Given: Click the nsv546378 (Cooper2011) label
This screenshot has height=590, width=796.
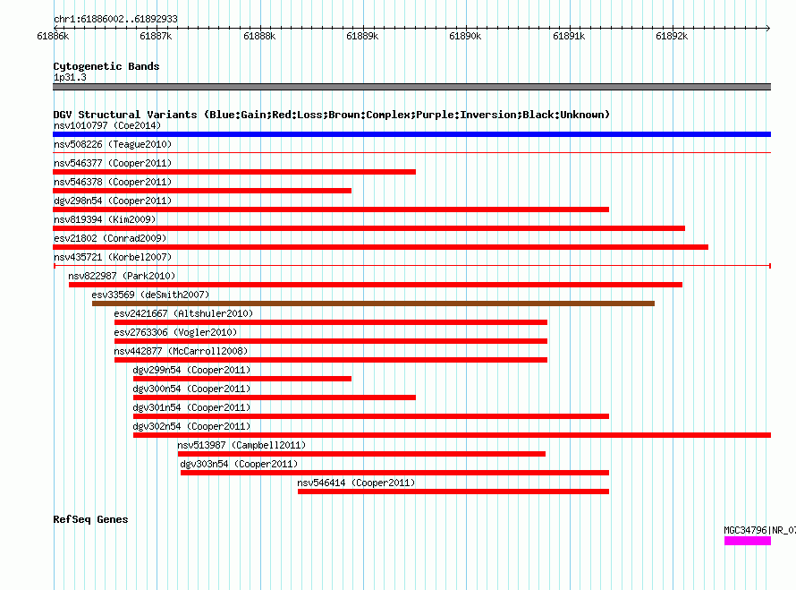Looking at the screenshot, I should click(x=113, y=182).
